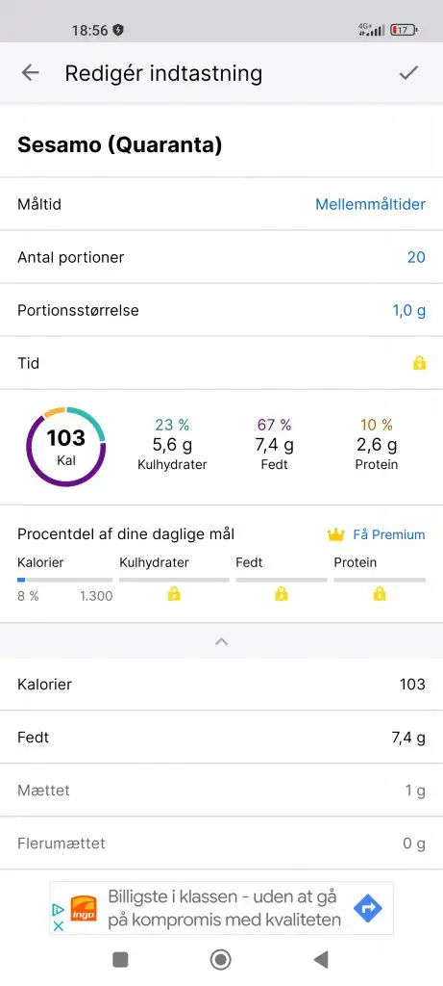Confirm entry with the checkmark icon
The image size is (443, 986).
[x=408, y=73]
